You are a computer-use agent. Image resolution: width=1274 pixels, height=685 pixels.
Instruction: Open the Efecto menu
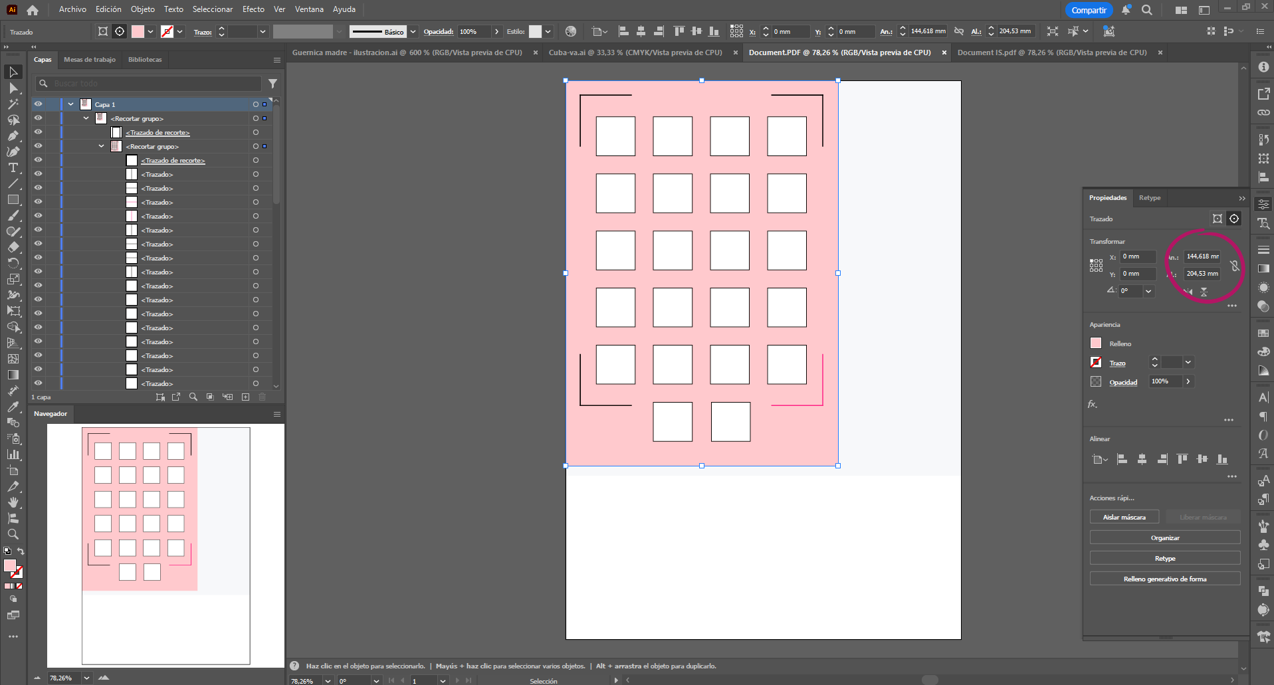click(x=253, y=9)
